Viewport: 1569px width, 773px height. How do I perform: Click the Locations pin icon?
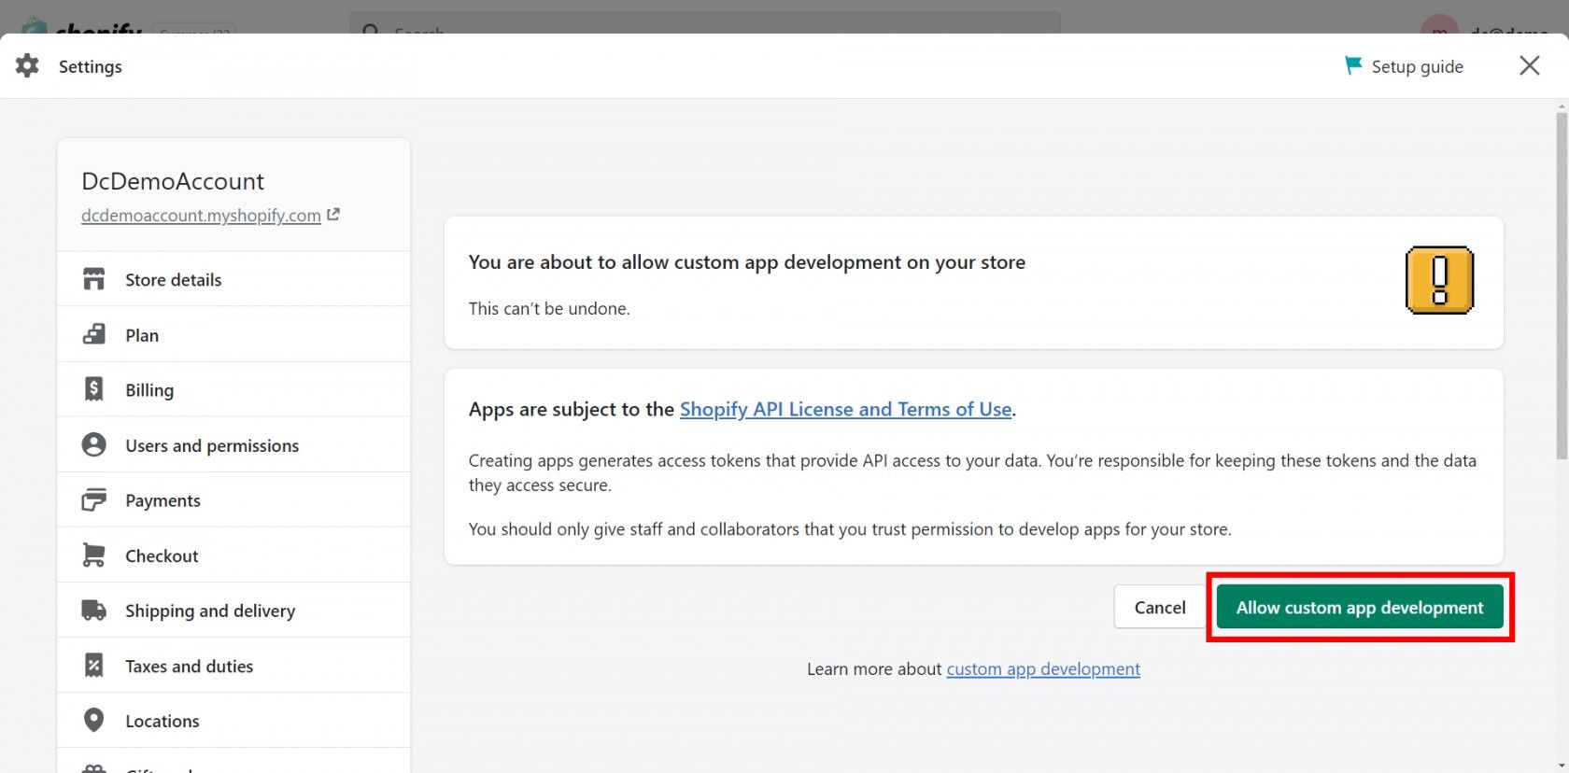93,721
